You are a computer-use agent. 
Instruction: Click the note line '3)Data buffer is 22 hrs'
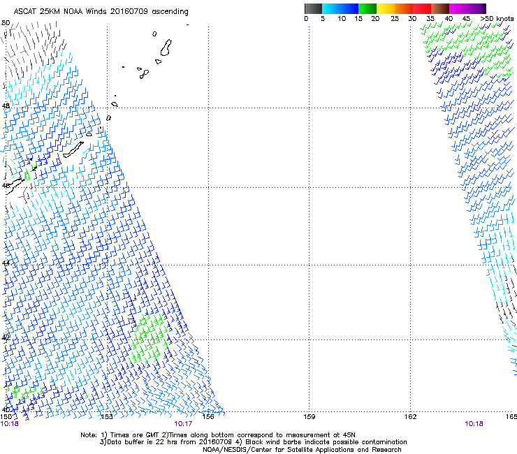tap(253, 442)
